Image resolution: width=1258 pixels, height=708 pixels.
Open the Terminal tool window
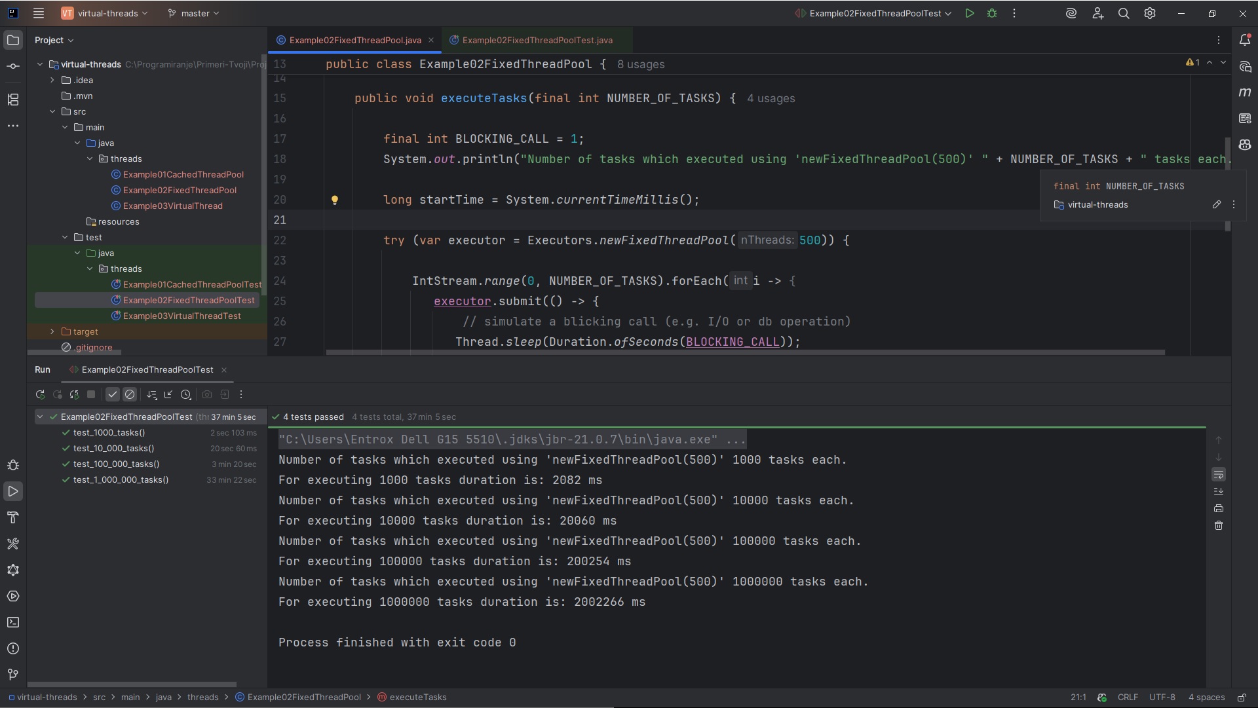(x=13, y=622)
